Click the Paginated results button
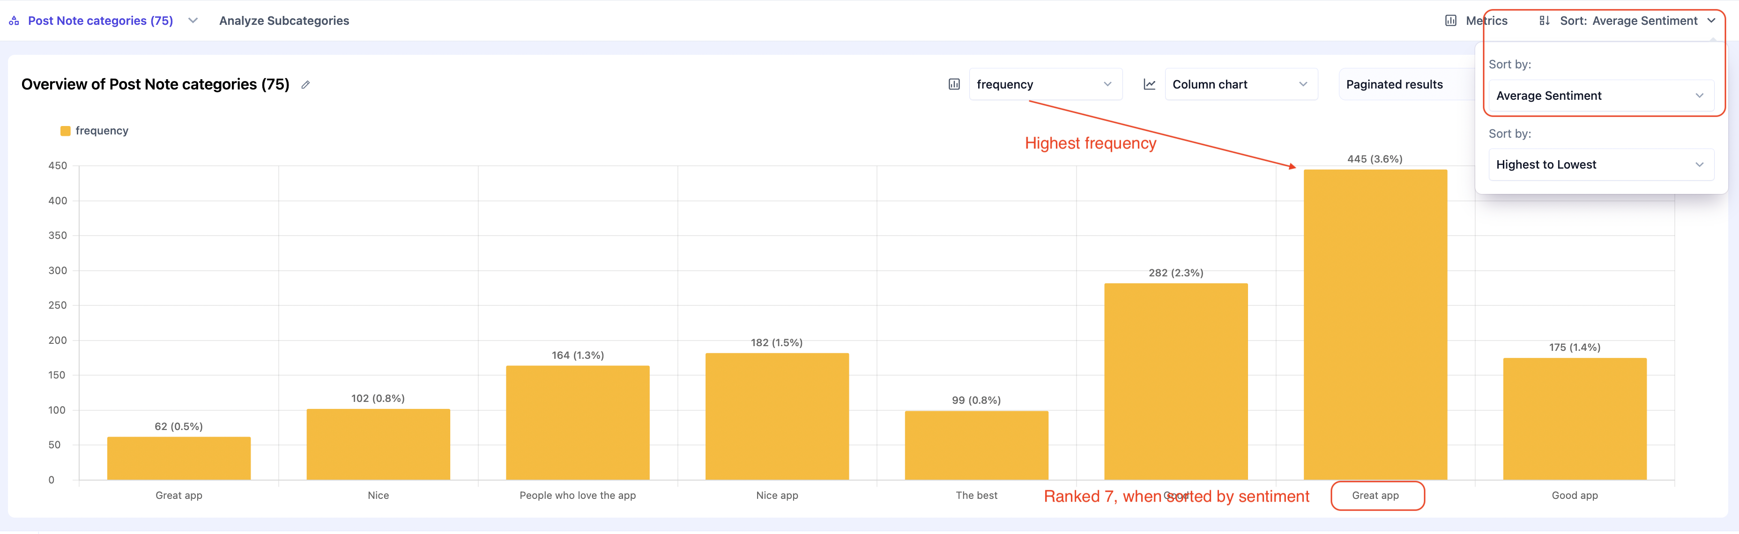The width and height of the screenshot is (1739, 534). [1394, 84]
